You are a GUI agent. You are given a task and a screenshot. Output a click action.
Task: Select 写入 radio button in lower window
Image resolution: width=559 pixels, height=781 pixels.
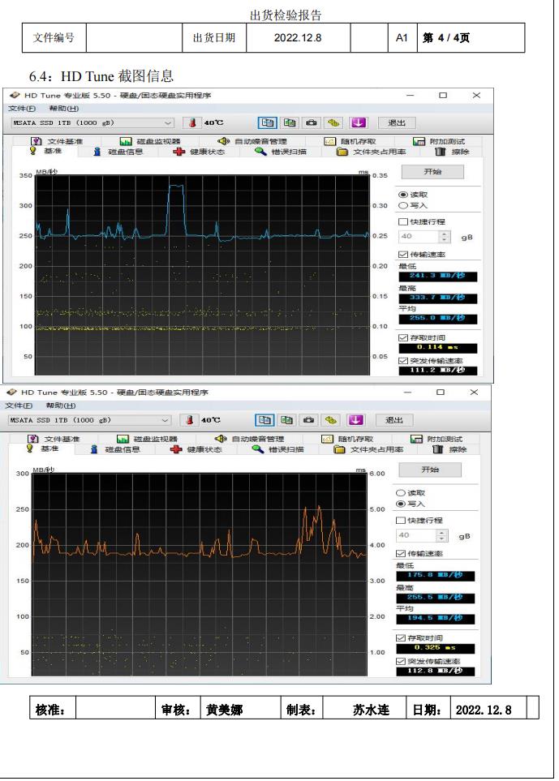pos(400,504)
